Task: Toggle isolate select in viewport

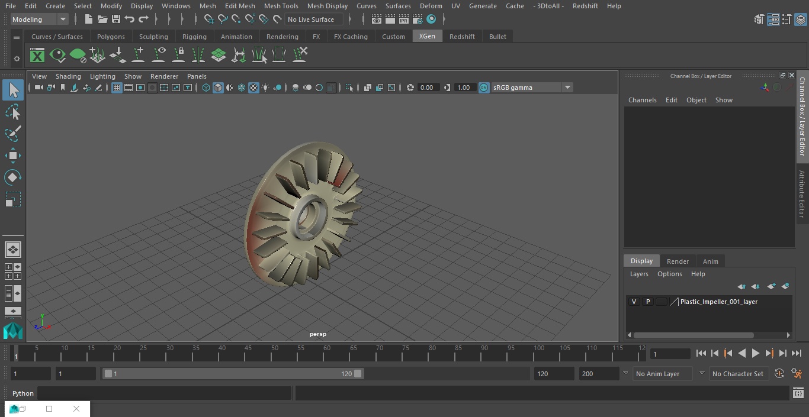Action: (349, 88)
